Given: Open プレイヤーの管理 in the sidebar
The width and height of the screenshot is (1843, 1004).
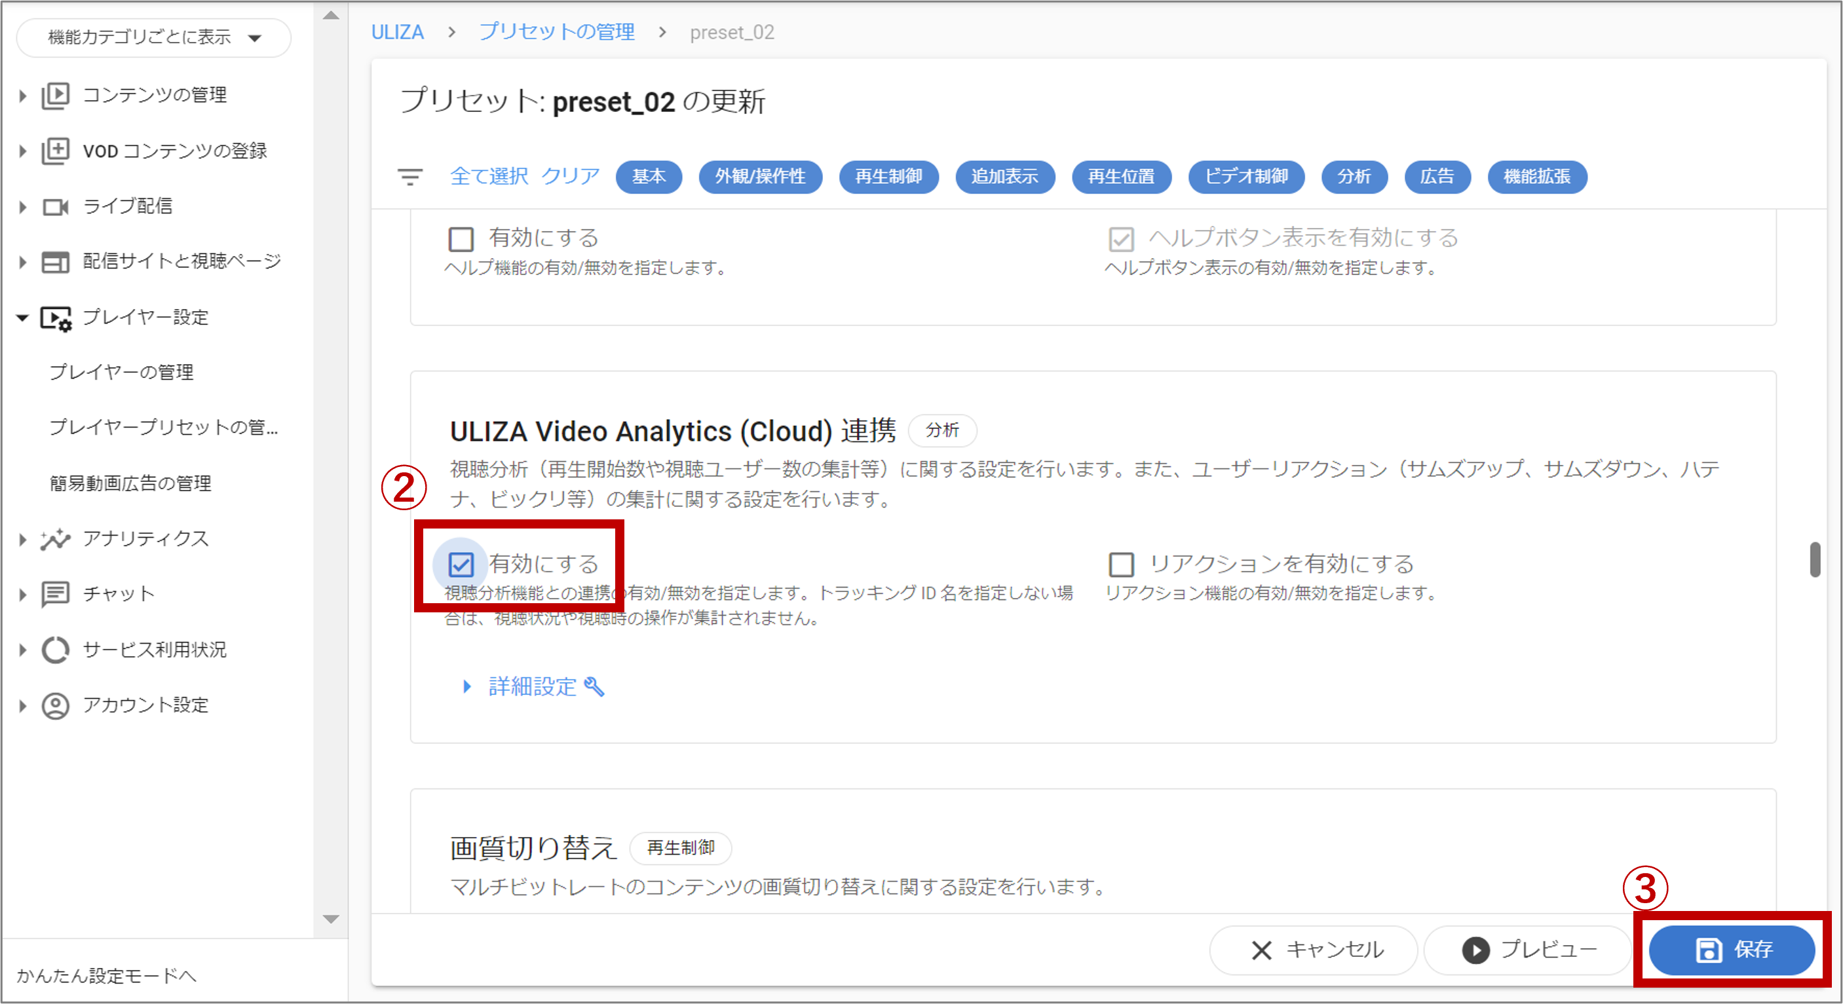Looking at the screenshot, I should click(121, 373).
